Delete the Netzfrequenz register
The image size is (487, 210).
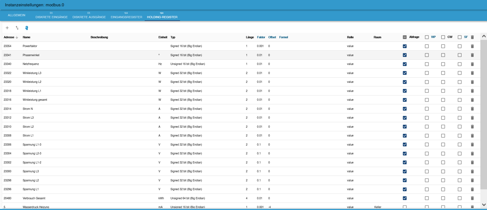click(472, 64)
